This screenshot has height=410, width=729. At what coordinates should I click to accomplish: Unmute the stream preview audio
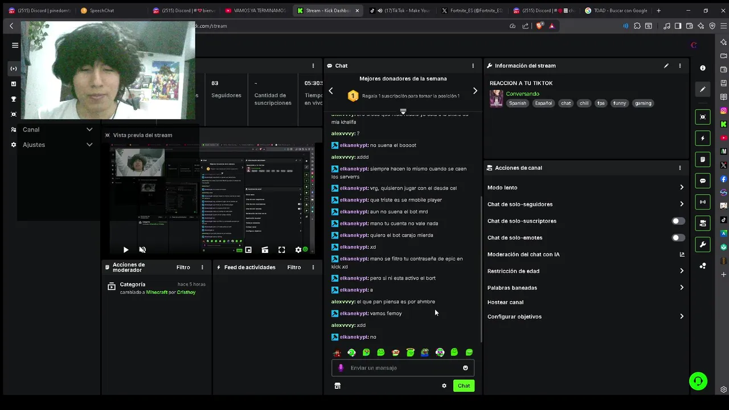pos(142,249)
